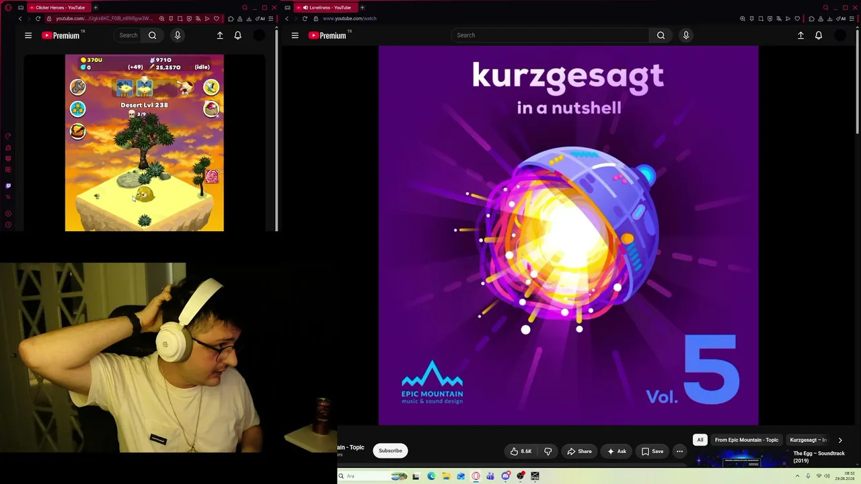Save the Loneliness video to a playlist
Image resolution: width=861 pixels, height=484 pixels.
pos(652,451)
